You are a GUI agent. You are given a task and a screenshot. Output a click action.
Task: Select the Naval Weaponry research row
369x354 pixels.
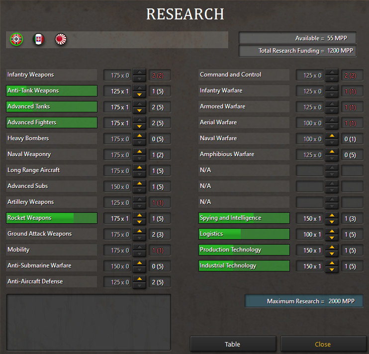point(52,154)
